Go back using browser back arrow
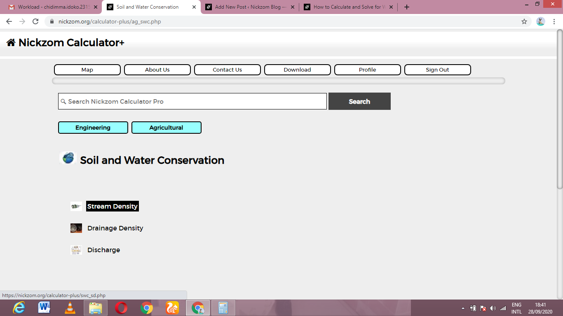 pos(9,21)
